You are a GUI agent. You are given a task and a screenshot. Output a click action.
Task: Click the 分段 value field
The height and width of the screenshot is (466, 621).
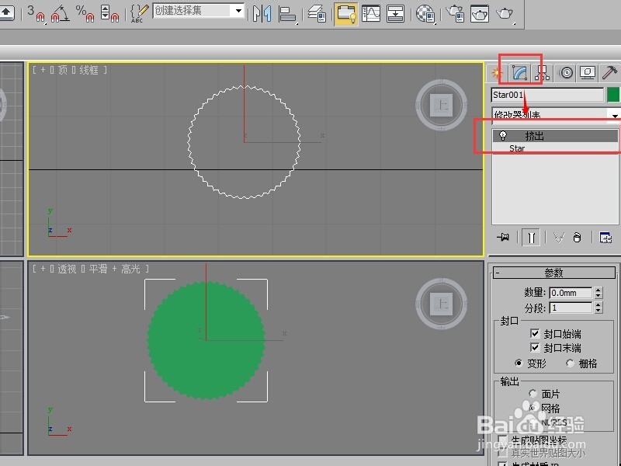pyautogui.click(x=571, y=308)
